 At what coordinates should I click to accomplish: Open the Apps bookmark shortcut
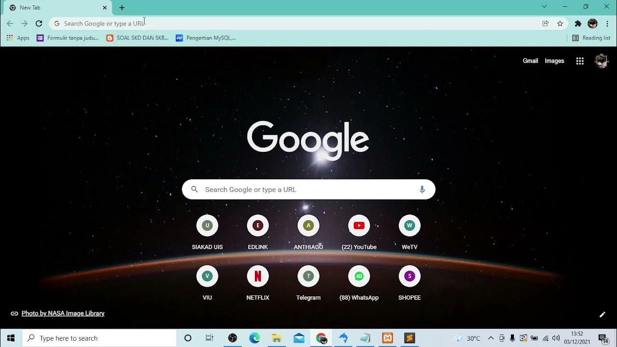click(18, 38)
